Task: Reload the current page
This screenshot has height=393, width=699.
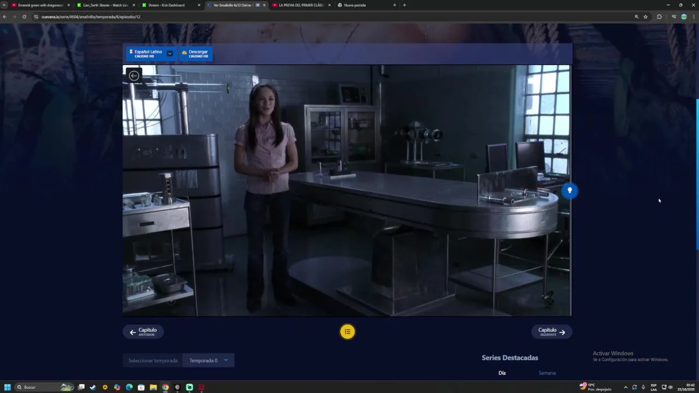Action: click(x=24, y=17)
